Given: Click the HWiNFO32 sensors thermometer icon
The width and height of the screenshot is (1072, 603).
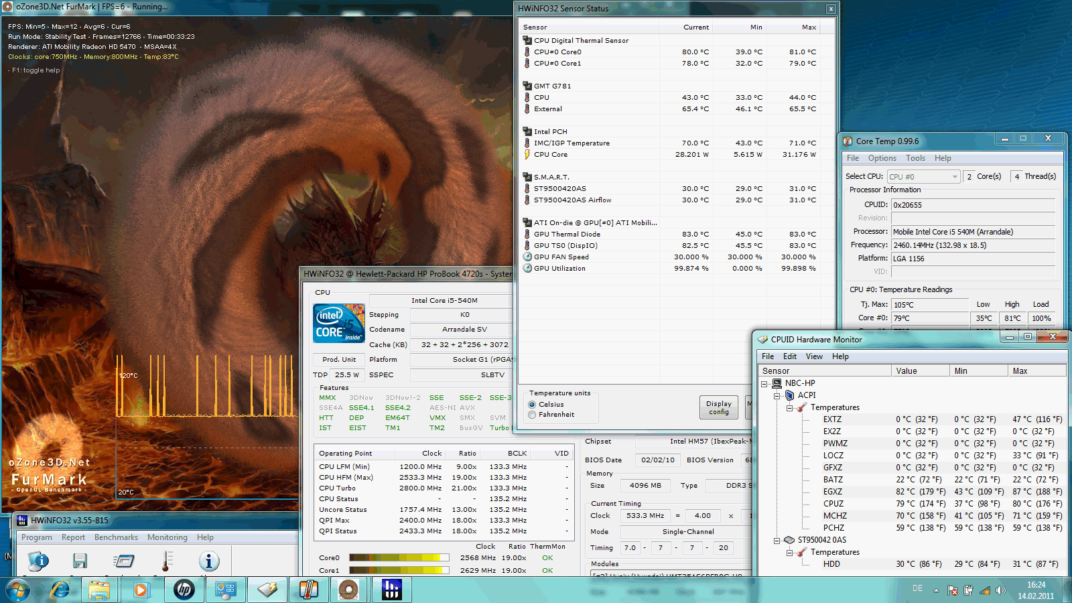Looking at the screenshot, I should pyautogui.click(x=167, y=561).
